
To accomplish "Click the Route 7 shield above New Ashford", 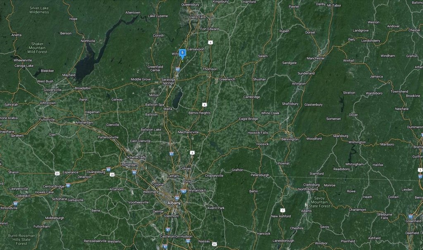I will coord(283,210).
